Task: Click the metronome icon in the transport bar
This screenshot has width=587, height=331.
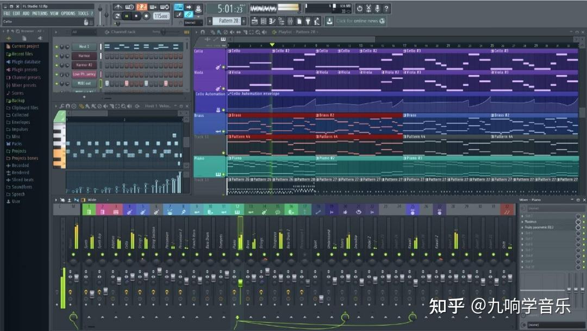Action: pyautogui.click(x=198, y=8)
